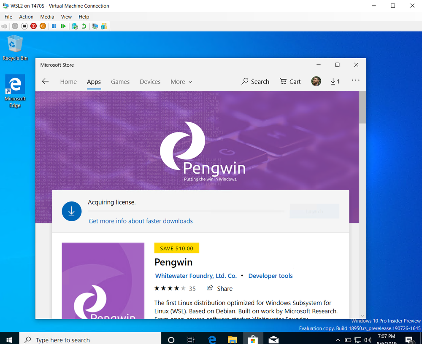
Task: Switch to the Games tab
Action: coord(120,81)
